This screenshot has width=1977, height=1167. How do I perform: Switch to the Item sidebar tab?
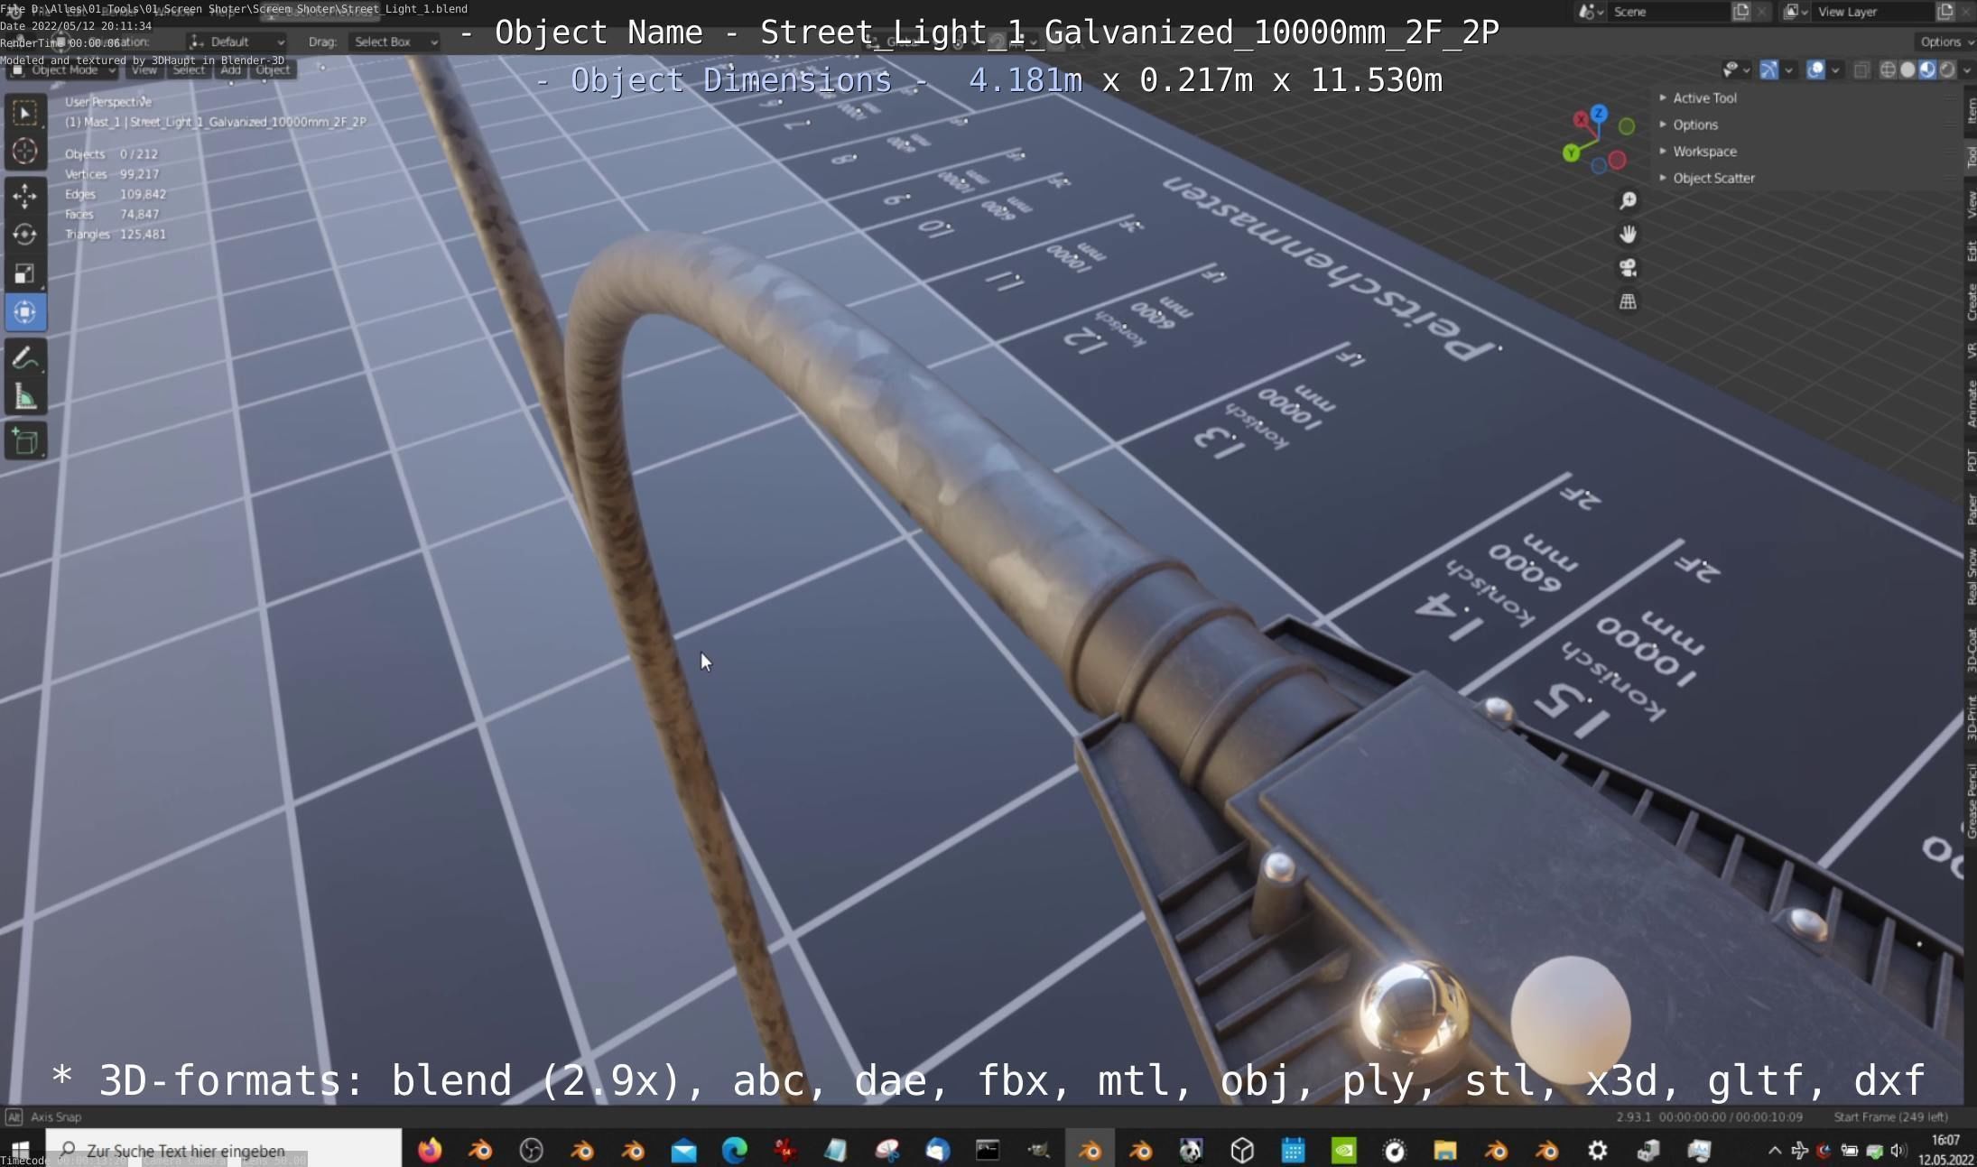pyautogui.click(x=1970, y=110)
